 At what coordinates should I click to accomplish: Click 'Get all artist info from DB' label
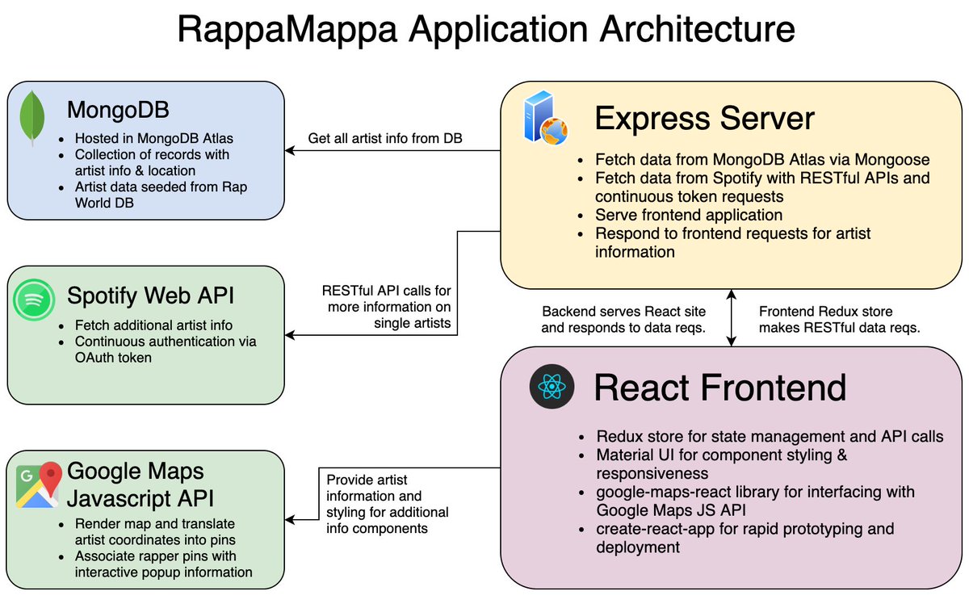(385, 139)
